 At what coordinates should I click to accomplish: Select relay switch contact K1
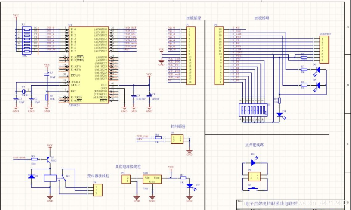[x=64, y=178]
